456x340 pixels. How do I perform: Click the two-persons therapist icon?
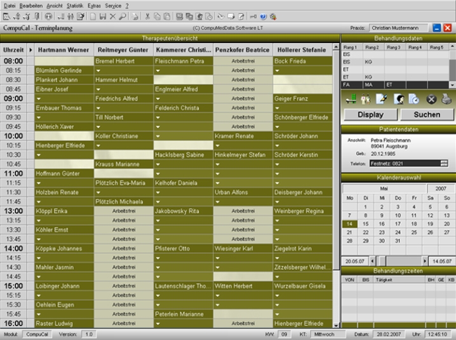click(365, 98)
